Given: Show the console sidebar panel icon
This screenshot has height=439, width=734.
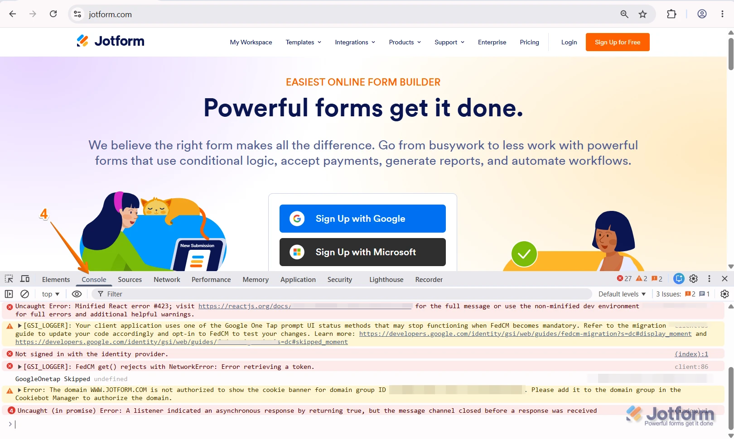Looking at the screenshot, I should tap(9, 294).
